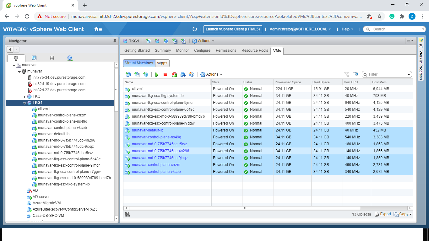
Task: Switch to VMs and Templates navigator view
Action: click(34, 58)
